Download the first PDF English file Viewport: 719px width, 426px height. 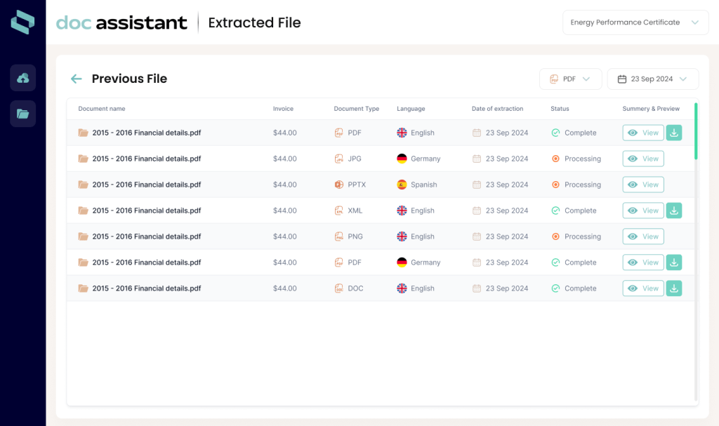[673, 133]
